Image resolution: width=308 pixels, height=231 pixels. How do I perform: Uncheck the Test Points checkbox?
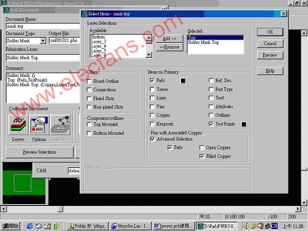211,124
